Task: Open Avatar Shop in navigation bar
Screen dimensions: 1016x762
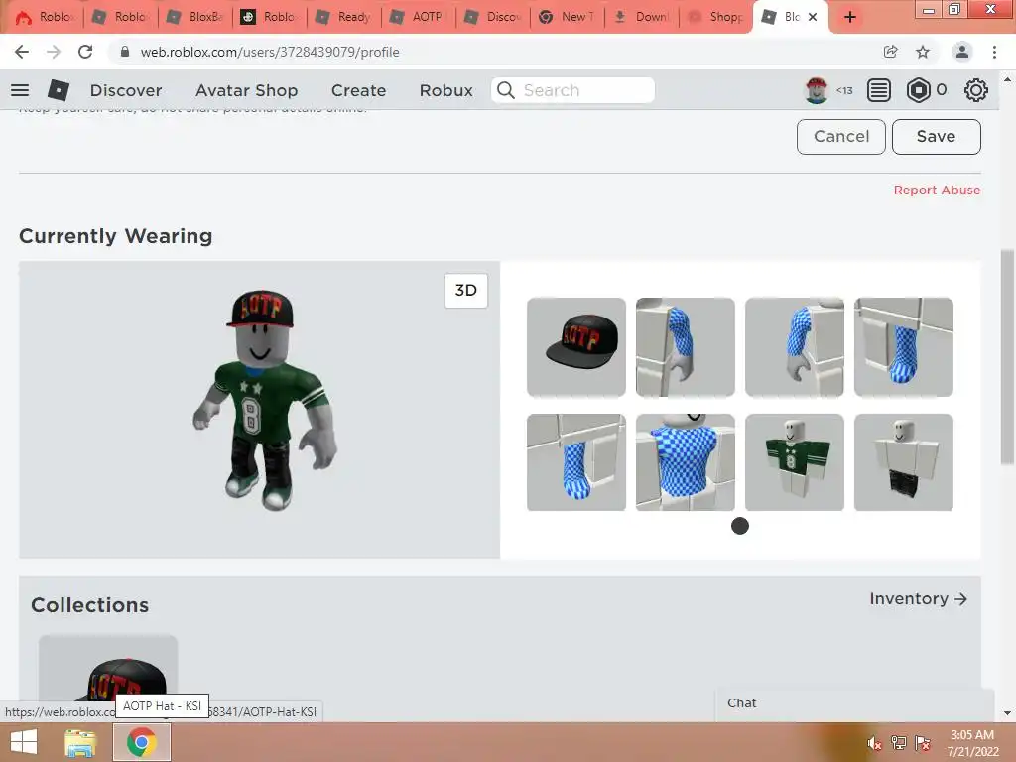Action: (246, 90)
